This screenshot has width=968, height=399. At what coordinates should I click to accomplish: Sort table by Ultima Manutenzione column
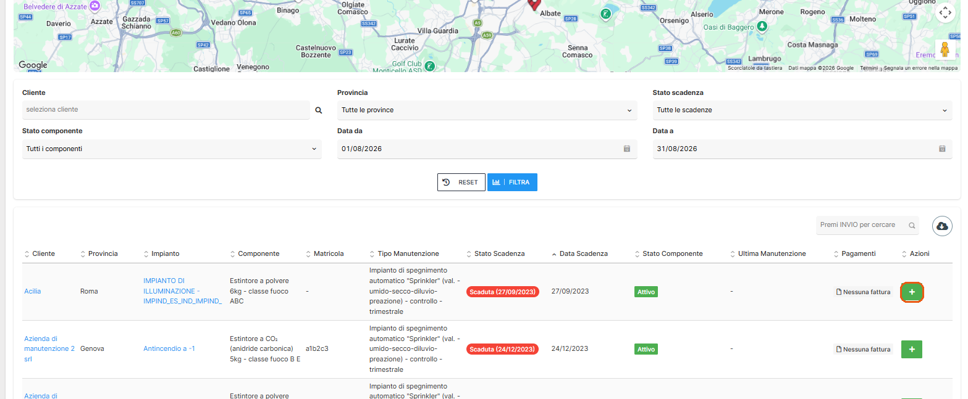pos(768,253)
